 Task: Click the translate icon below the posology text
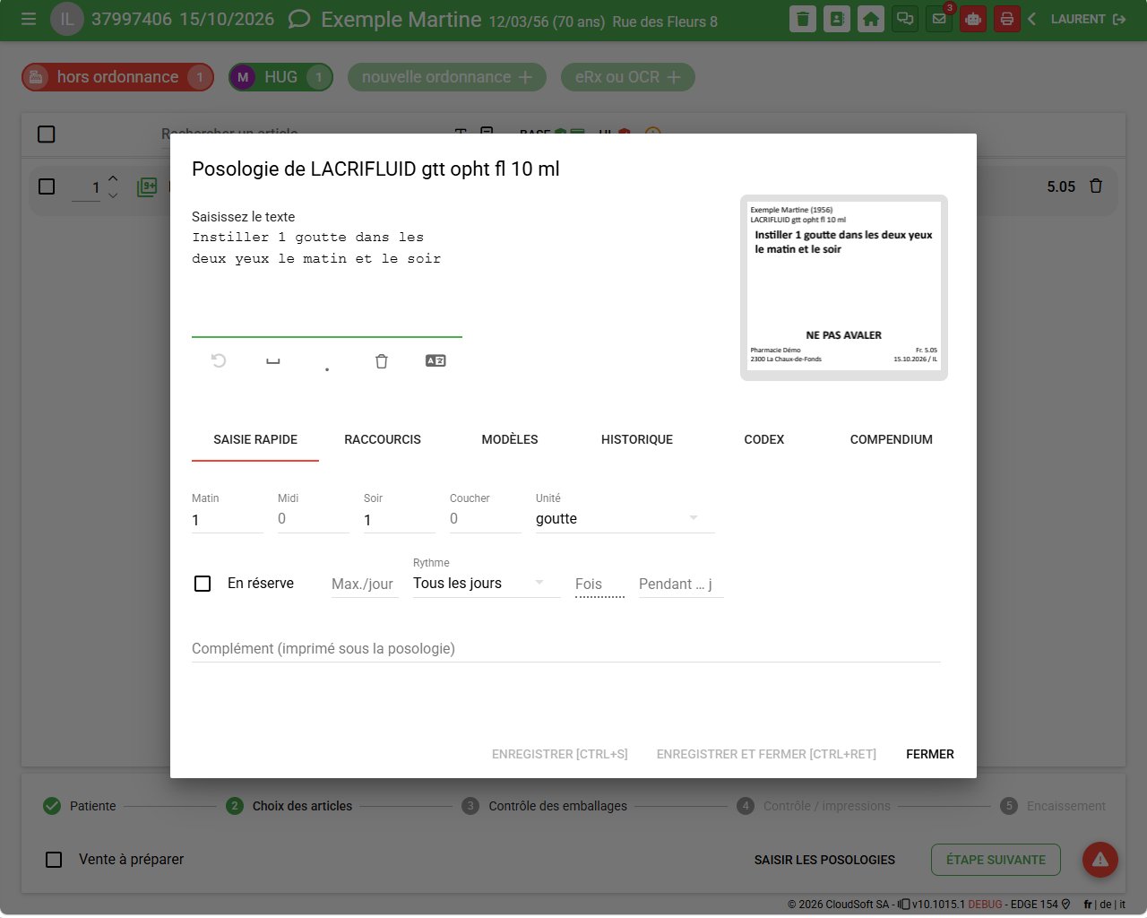coord(436,360)
